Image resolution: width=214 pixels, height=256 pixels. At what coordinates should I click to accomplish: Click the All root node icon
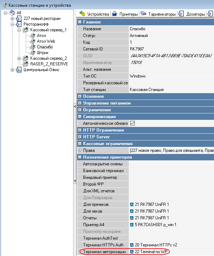[x=12, y=13]
